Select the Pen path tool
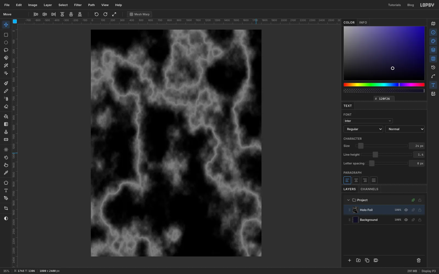Viewport: 439px width, 274px height. click(x=6, y=198)
